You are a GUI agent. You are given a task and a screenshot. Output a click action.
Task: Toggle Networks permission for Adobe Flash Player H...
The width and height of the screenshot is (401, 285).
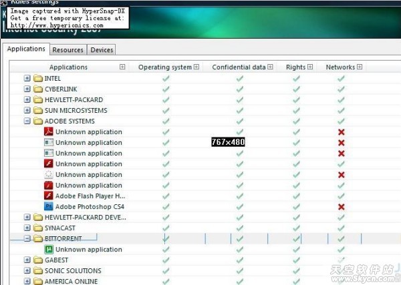click(x=341, y=196)
